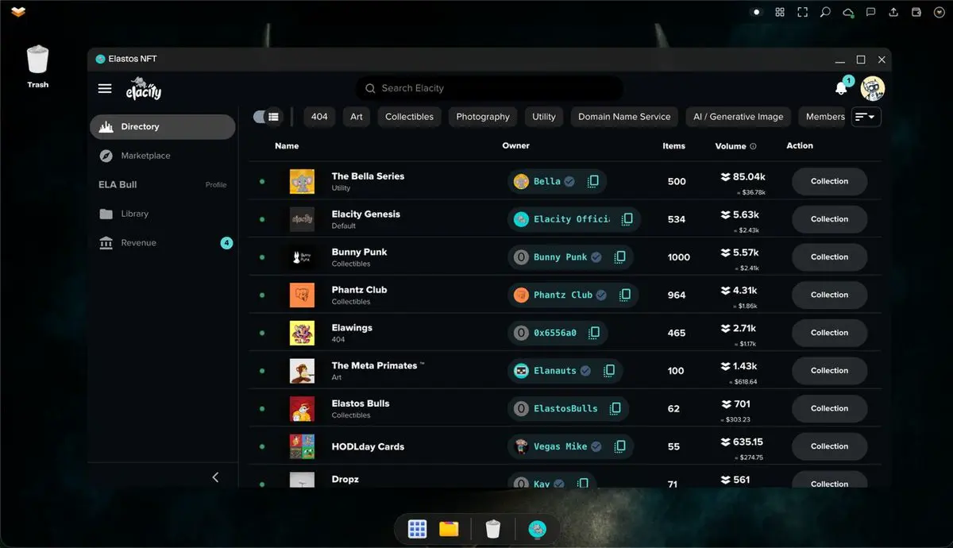Collapse the sidebar with the chevron
This screenshot has height=548, width=953.
(215, 477)
